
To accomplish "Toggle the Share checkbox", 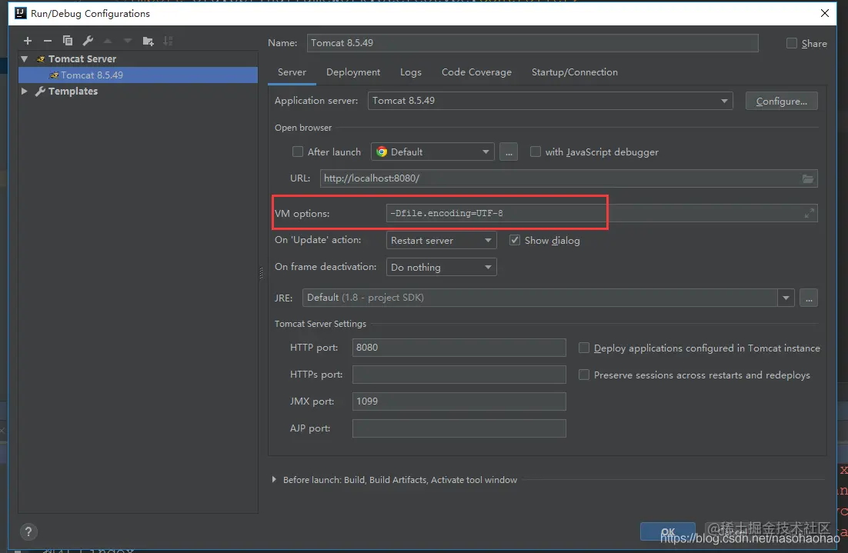I will [792, 43].
